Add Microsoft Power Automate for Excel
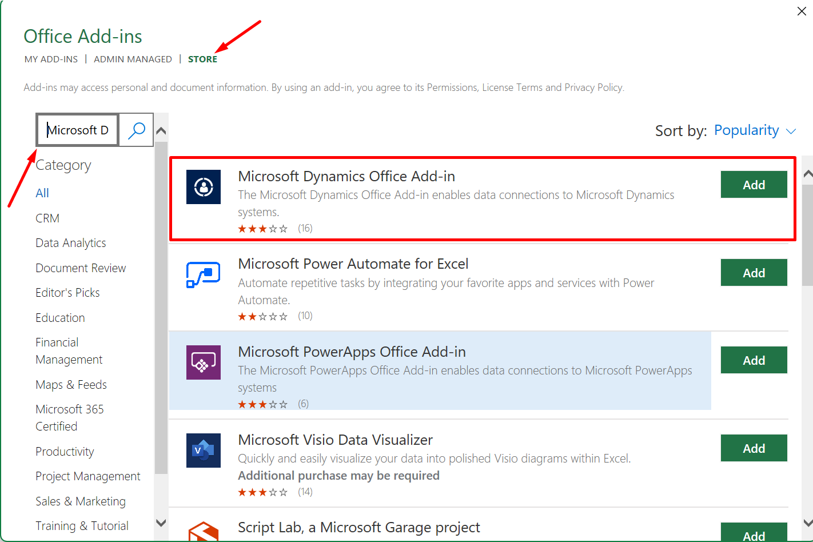 754,273
